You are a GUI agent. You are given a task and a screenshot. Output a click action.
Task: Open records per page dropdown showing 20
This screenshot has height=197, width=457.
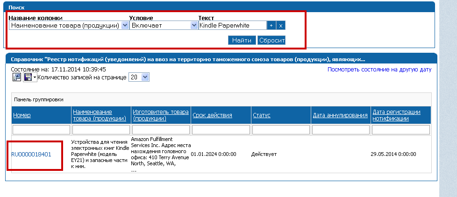(139, 77)
